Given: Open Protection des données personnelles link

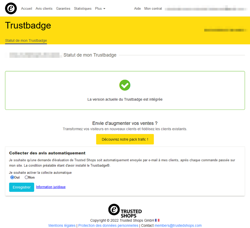Looking at the screenshot, I should point(108,225).
